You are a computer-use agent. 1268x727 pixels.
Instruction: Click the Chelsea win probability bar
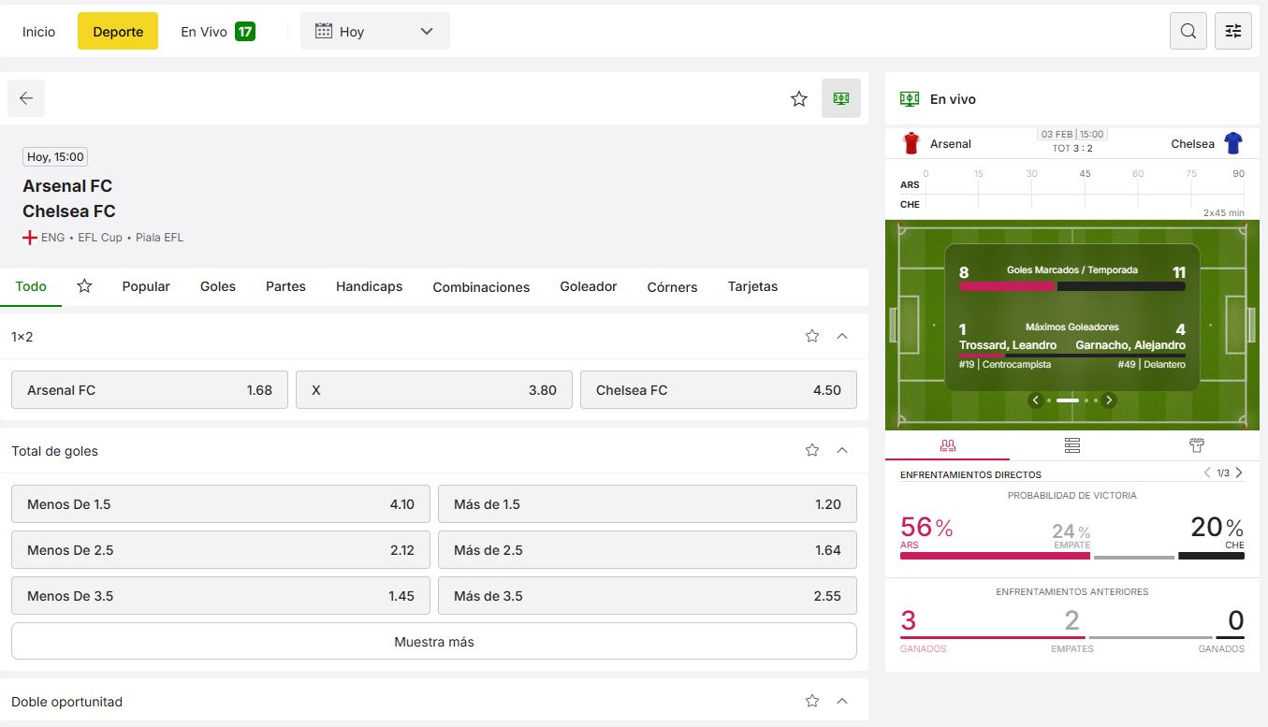pyautogui.click(x=1211, y=556)
